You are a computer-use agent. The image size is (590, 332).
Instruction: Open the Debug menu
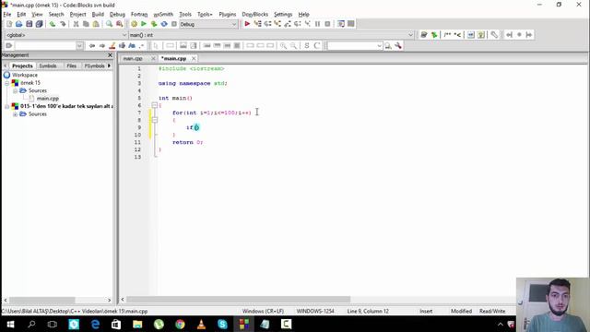click(x=117, y=15)
